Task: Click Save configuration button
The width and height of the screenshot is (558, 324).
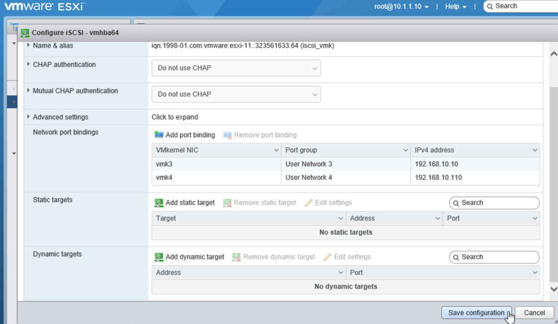Action: (x=476, y=313)
